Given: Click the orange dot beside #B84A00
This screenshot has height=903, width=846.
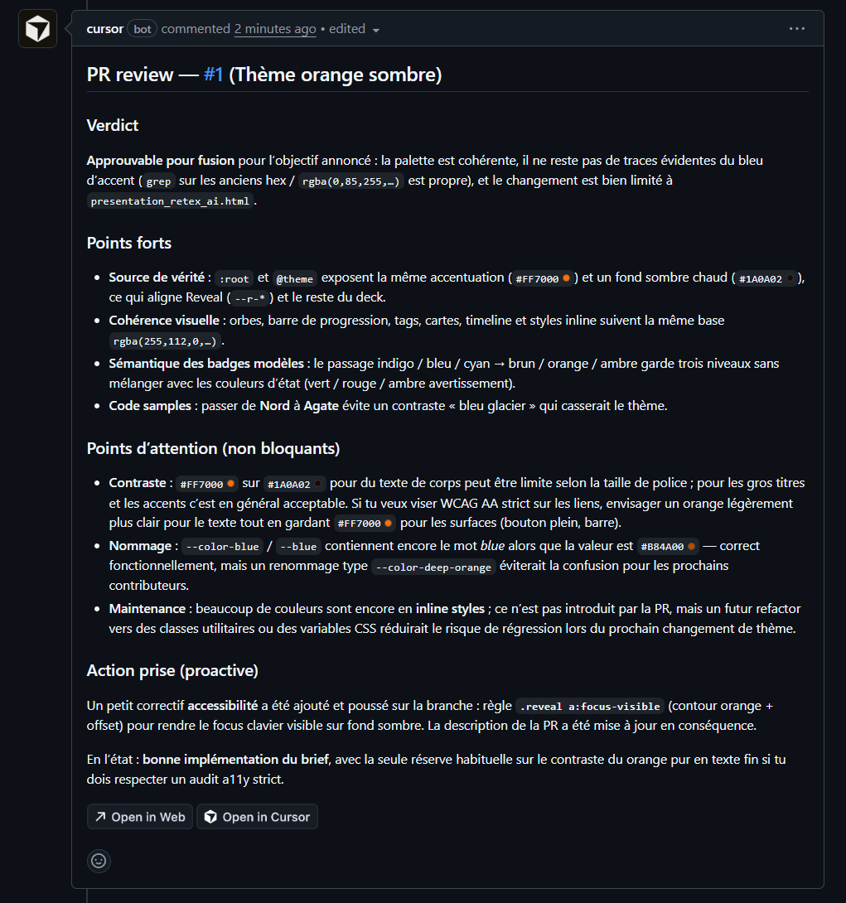Looking at the screenshot, I should 691,546.
